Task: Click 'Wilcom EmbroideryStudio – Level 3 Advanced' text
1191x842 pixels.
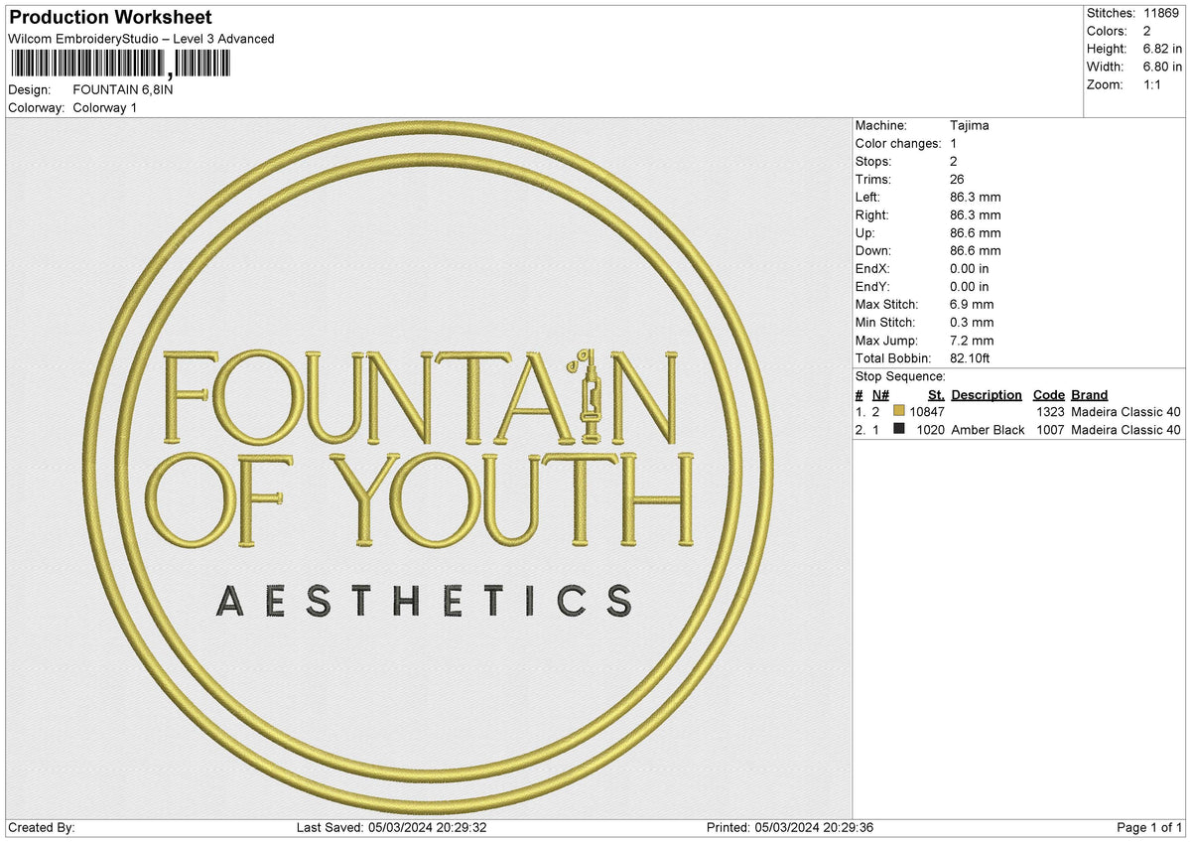Action: tap(141, 39)
